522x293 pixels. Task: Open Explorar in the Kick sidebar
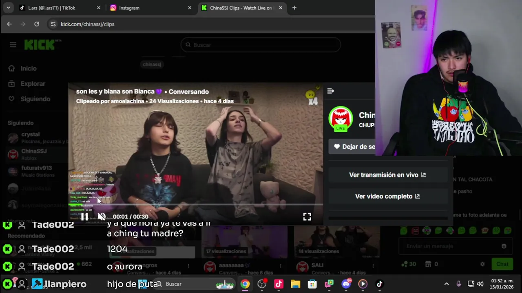(x=33, y=84)
